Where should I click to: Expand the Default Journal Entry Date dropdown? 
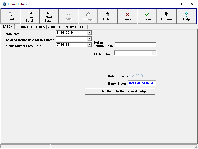(89, 45)
